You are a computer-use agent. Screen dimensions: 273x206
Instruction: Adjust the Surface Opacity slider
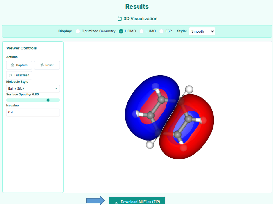(48, 100)
